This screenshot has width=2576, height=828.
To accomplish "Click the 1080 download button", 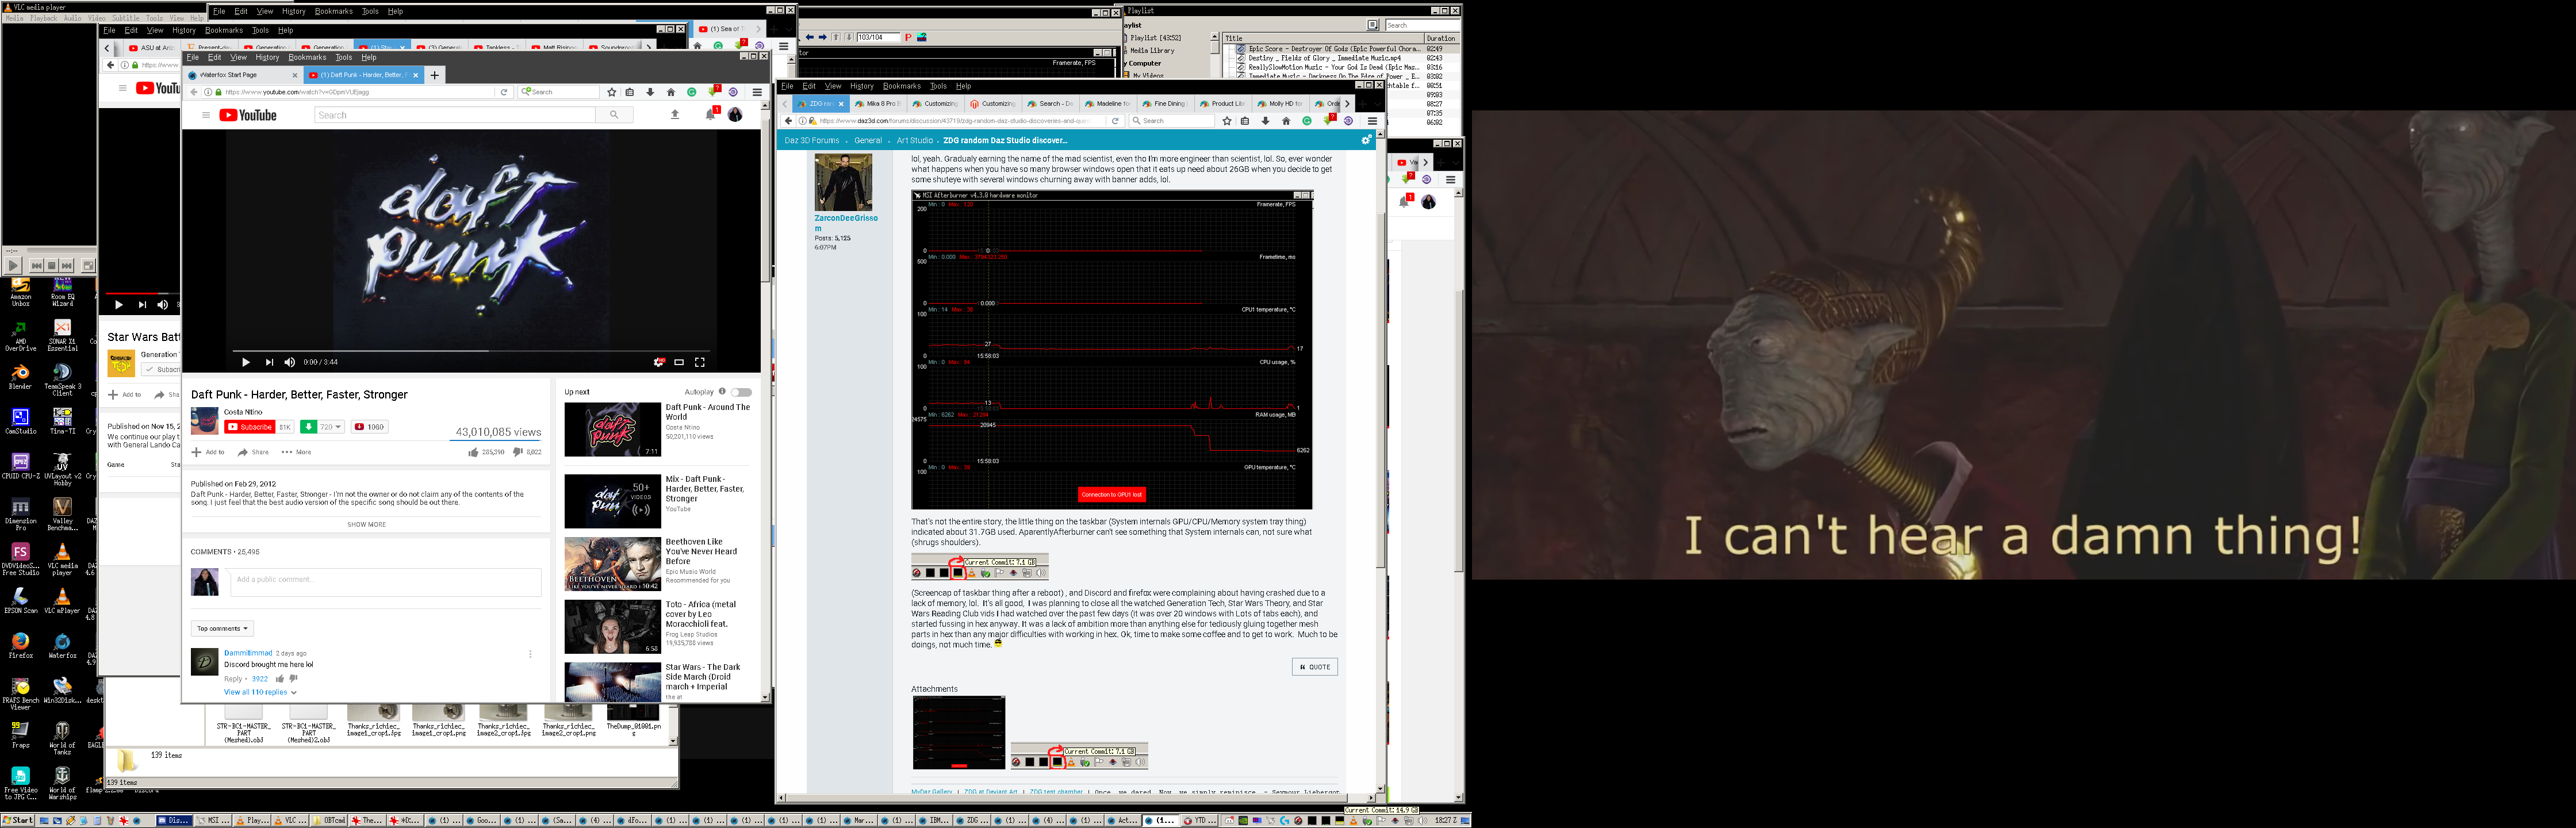I will pyautogui.click(x=370, y=427).
